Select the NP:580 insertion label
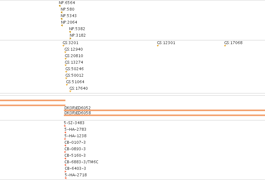Viewport: 265px width, 180px height. (68, 9)
